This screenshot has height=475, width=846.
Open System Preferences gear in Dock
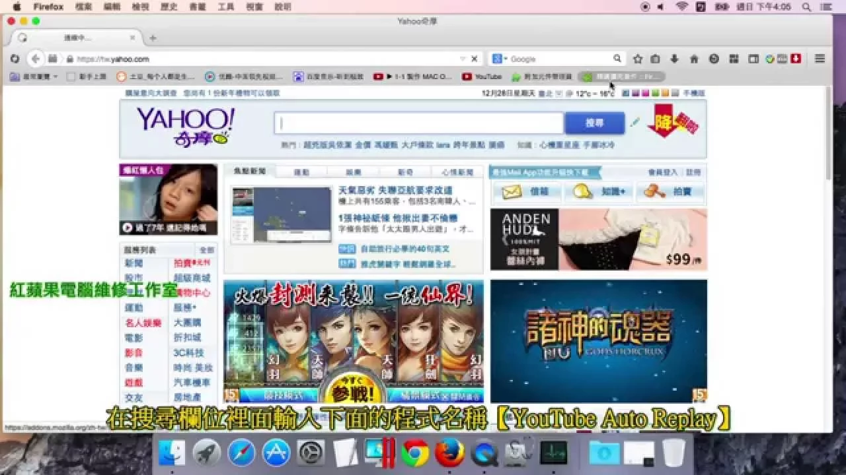click(311, 453)
